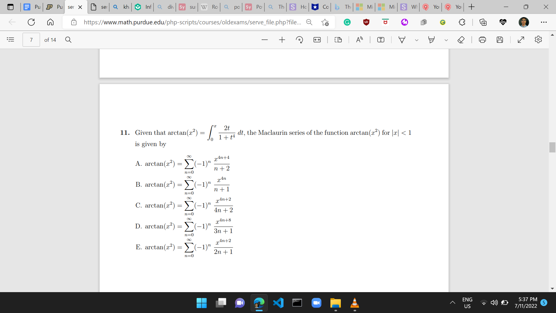Fit PDF to page width
This screenshot has width=556, height=313.
(x=317, y=40)
